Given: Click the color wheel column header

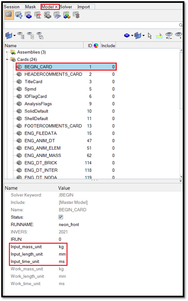Looking at the screenshot, I should pos(96,46).
